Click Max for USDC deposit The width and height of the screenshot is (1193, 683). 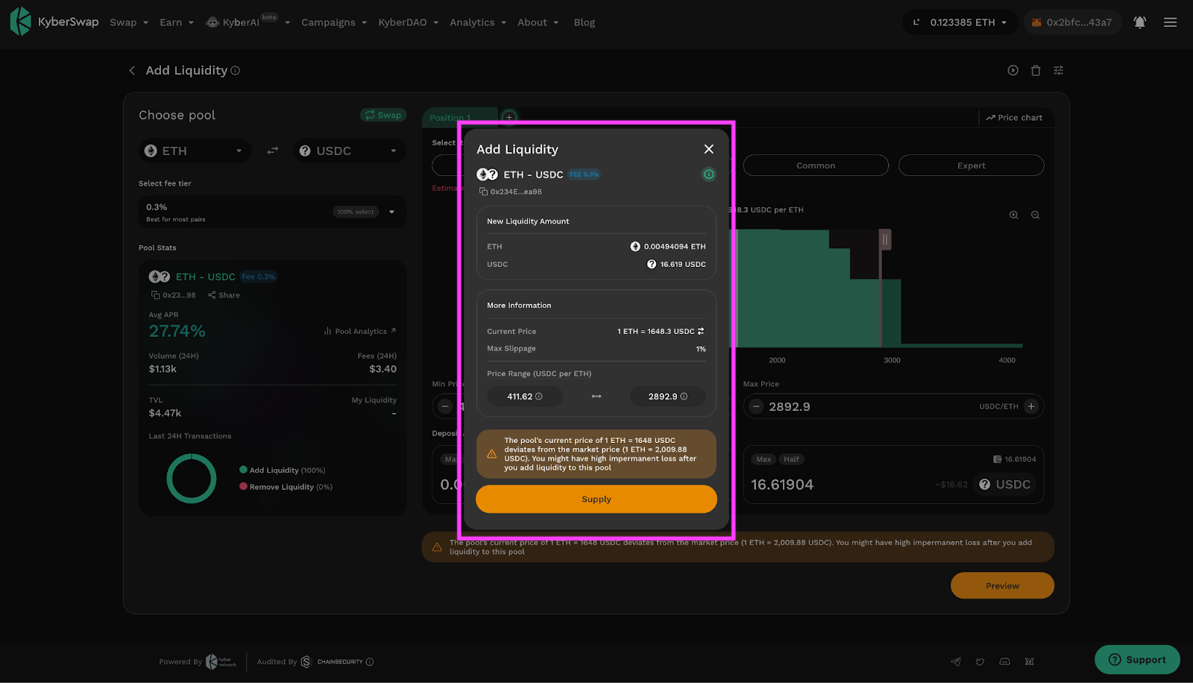pos(764,459)
